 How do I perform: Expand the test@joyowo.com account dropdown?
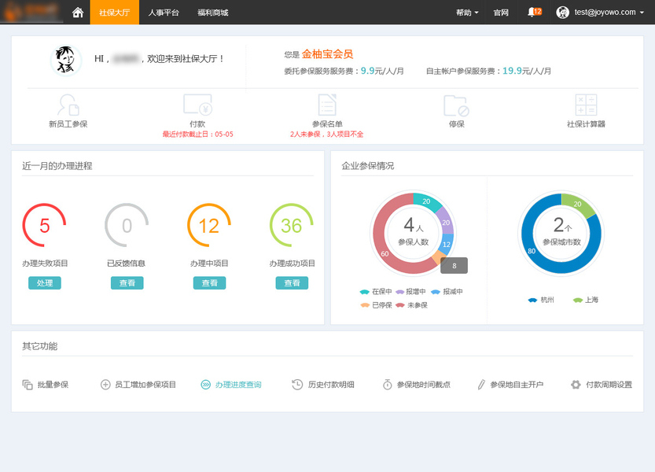click(609, 13)
